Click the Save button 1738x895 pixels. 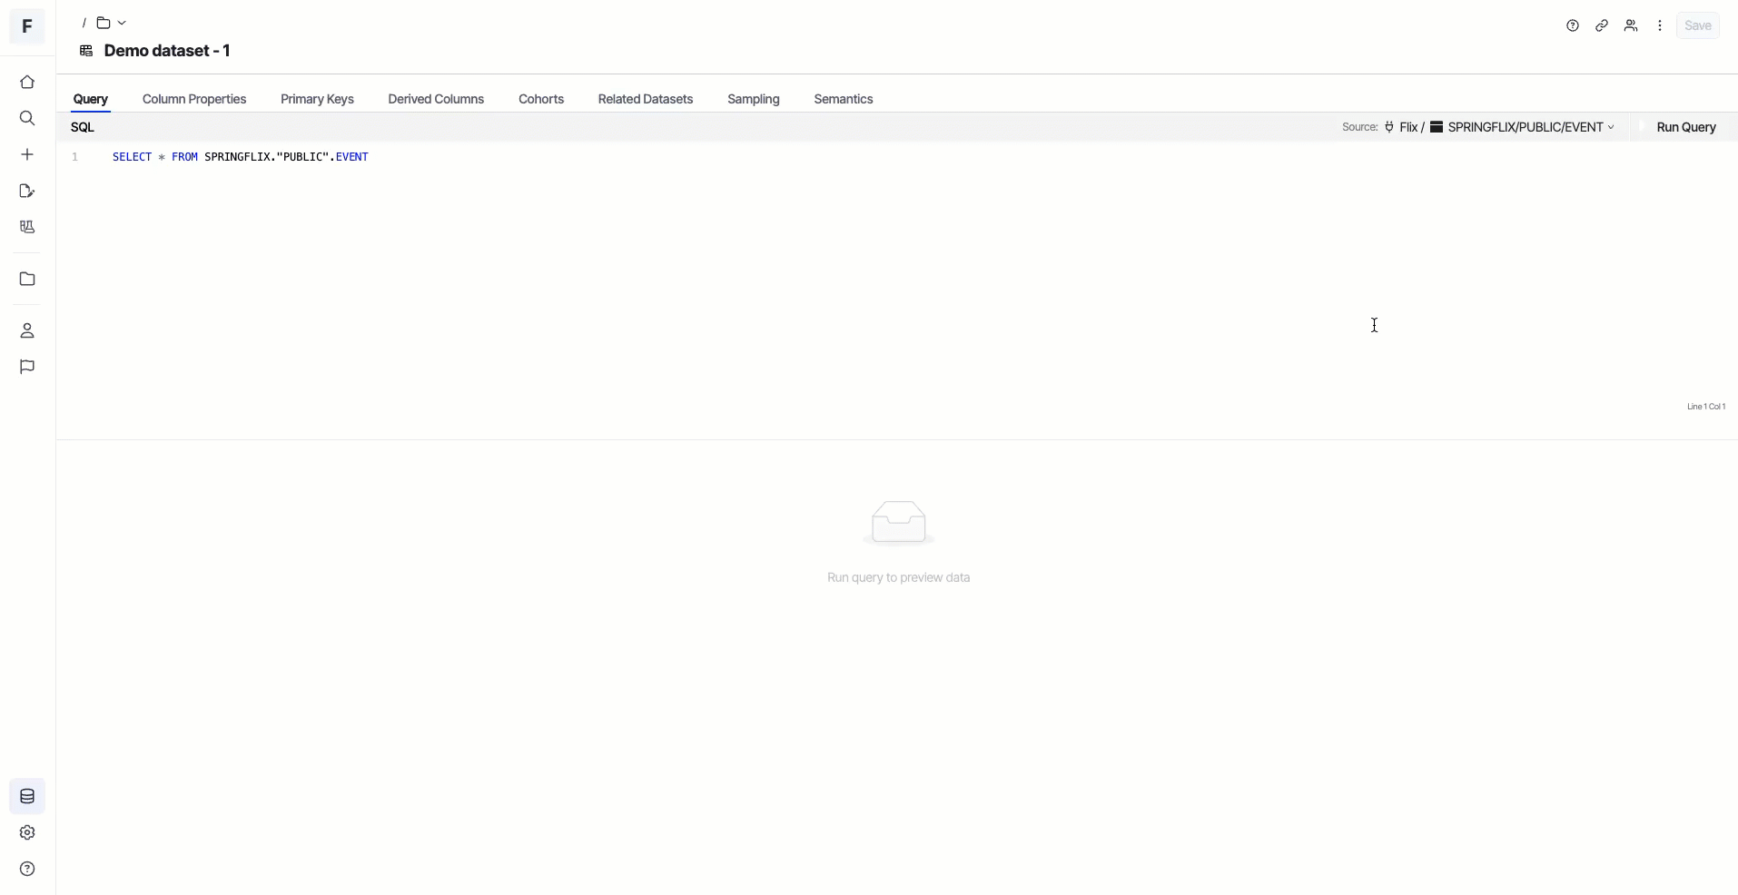1698,25
